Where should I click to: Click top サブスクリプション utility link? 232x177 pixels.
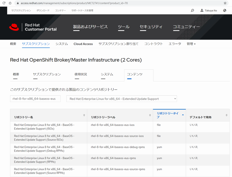(x=21, y=10)
